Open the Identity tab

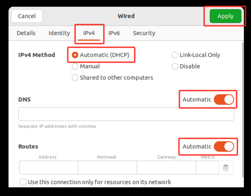point(59,33)
